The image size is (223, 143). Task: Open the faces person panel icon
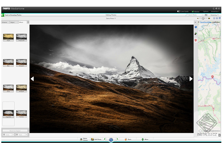coord(196,34)
